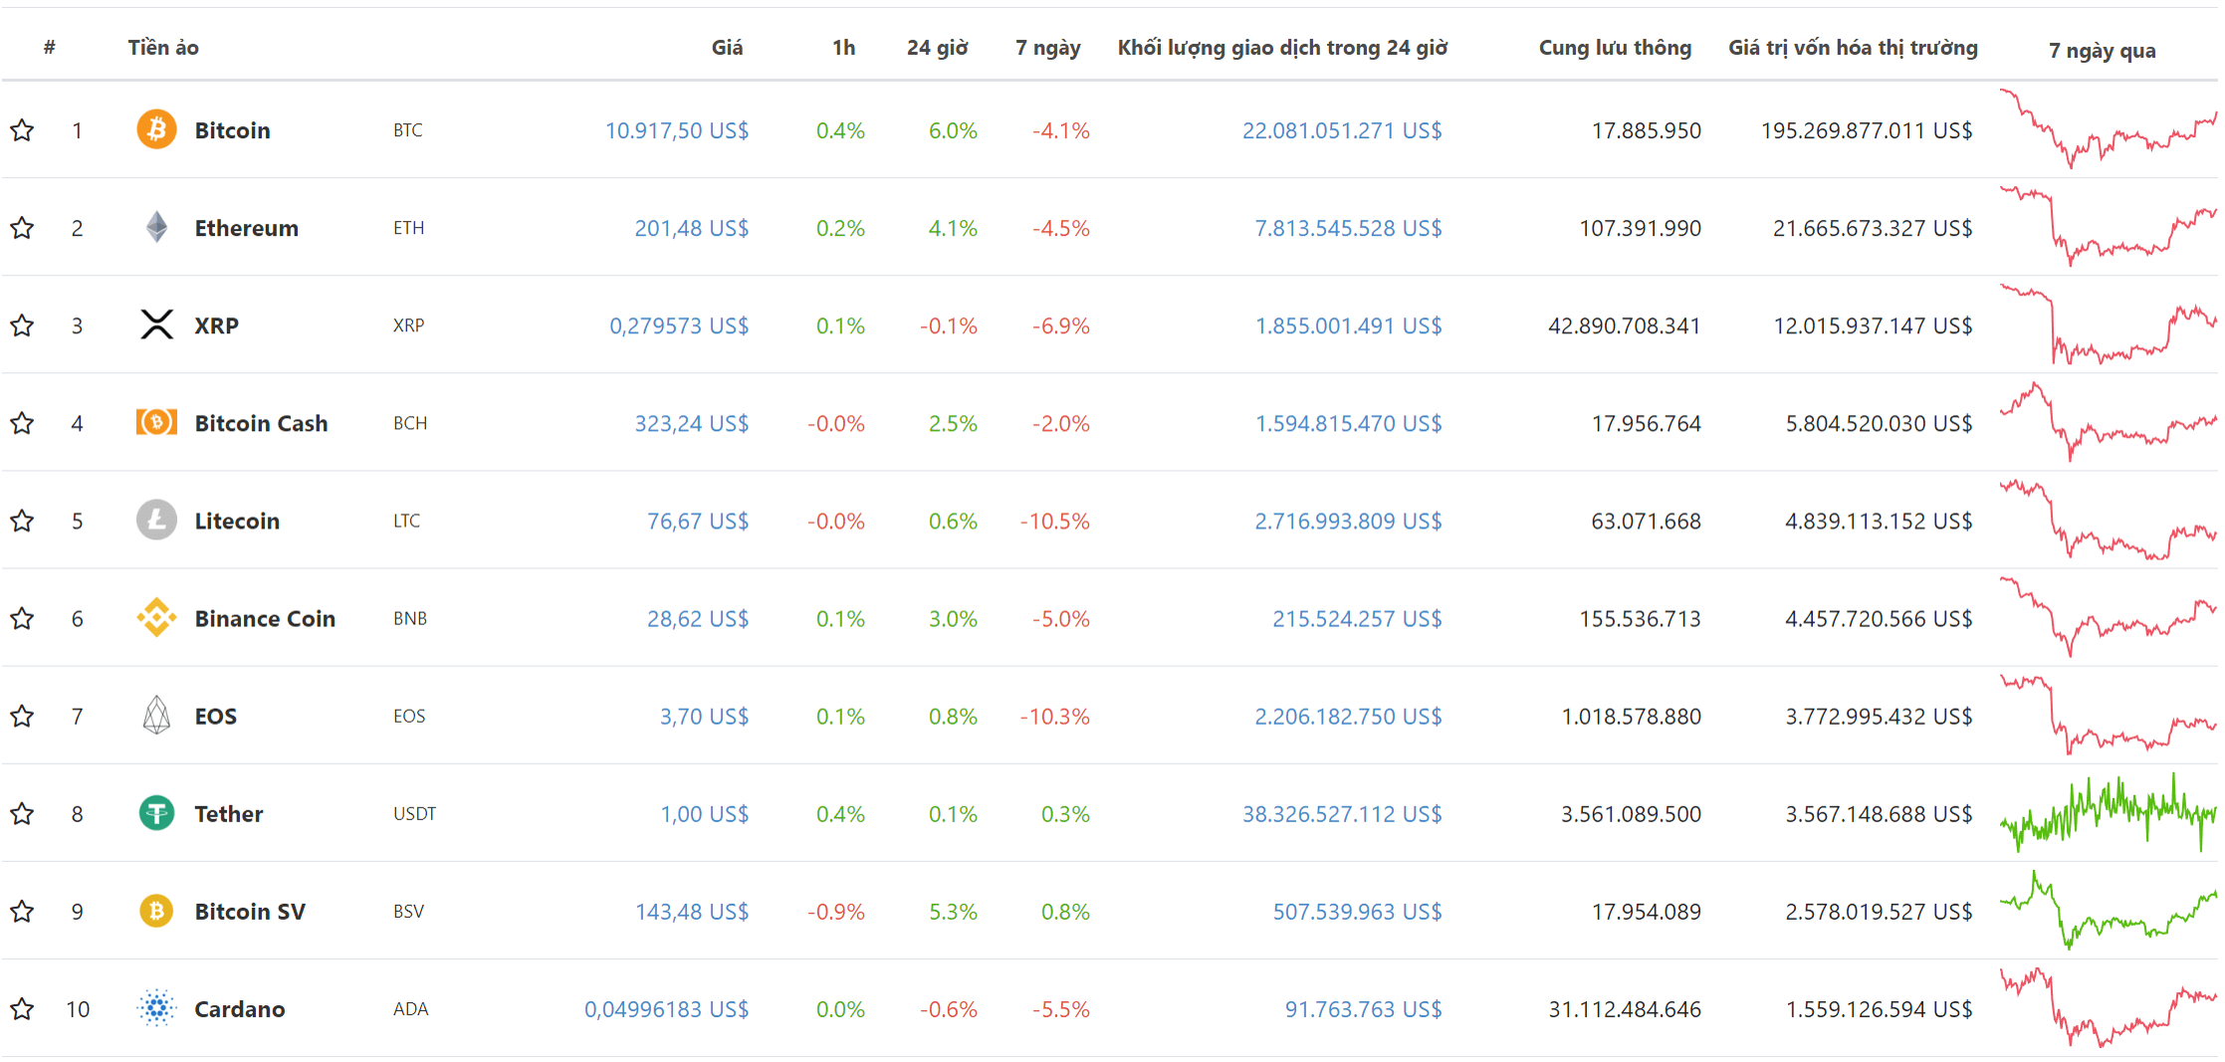The width and height of the screenshot is (2225, 1062).
Task: Click Litecoin volume 2.716.993.809 US$
Action: (x=1348, y=521)
